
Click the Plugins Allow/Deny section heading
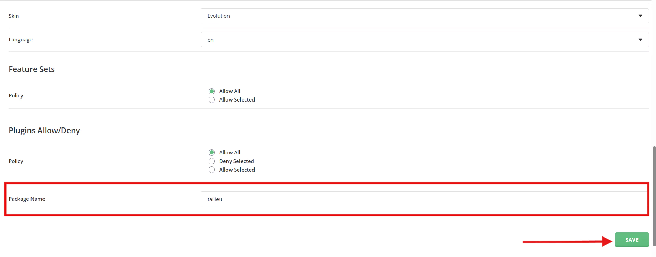tap(44, 131)
